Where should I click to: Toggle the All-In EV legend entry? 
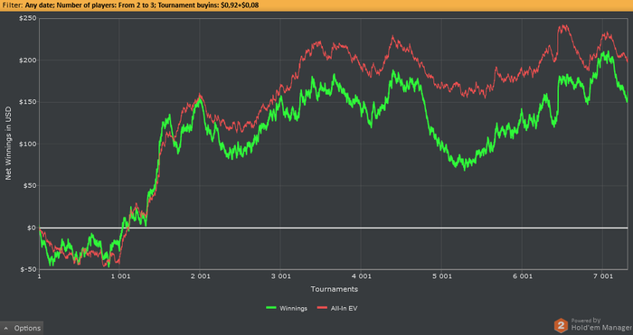click(337, 309)
